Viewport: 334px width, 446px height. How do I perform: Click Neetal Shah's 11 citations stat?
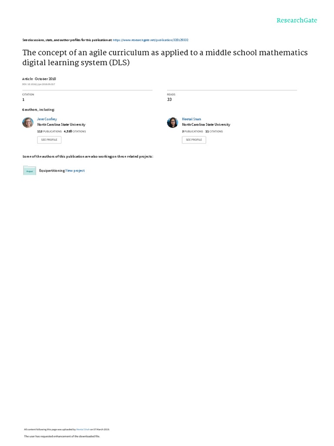(214, 131)
